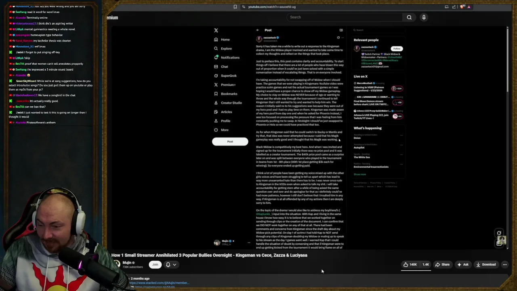Image resolution: width=517 pixels, height=291 pixels.
Task: Click the Download button
Action: tap(485, 265)
